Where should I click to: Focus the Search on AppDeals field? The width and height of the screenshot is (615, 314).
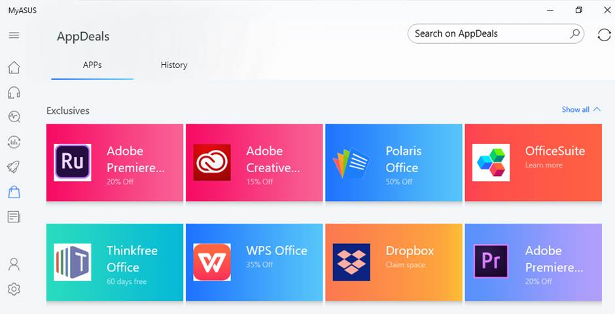click(x=496, y=34)
